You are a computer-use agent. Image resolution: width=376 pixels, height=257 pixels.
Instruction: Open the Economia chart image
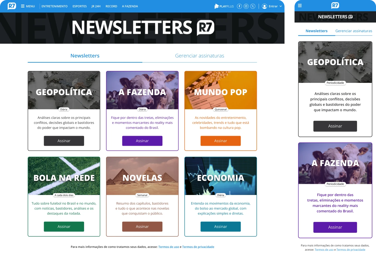click(221, 176)
